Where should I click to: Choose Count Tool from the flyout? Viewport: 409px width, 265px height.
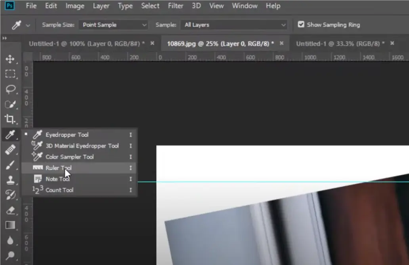79,190
